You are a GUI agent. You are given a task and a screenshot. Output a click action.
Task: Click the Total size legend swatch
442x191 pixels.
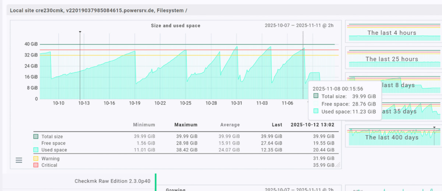tap(36, 137)
